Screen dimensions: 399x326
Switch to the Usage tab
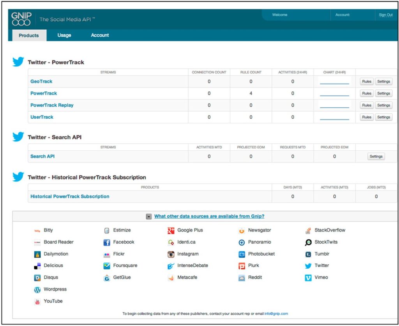click(64, 35)
